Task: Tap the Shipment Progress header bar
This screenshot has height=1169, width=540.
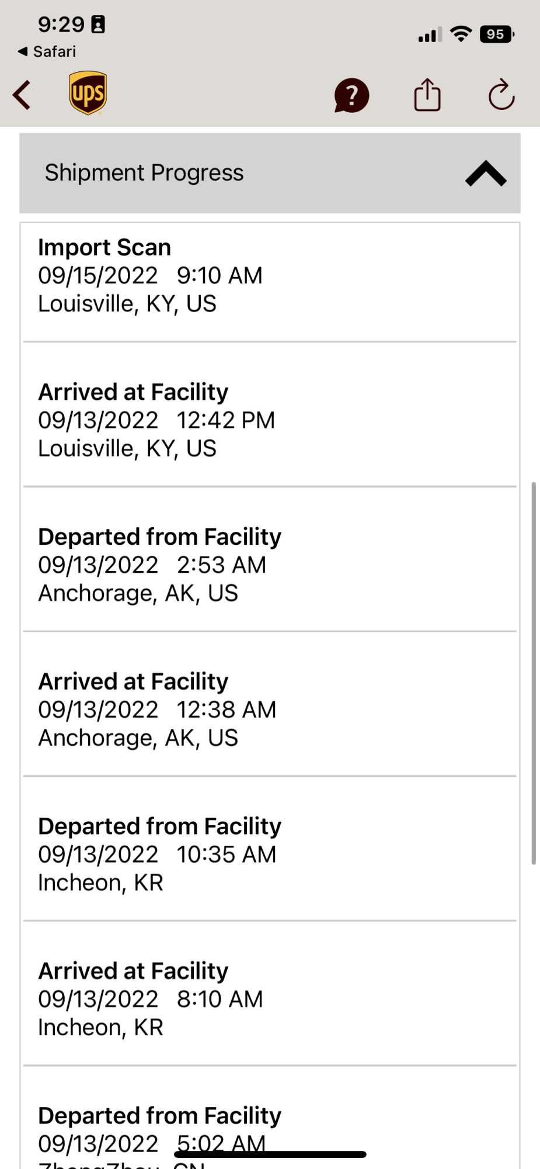Action: pyautogui.click(x=270, y=173)
